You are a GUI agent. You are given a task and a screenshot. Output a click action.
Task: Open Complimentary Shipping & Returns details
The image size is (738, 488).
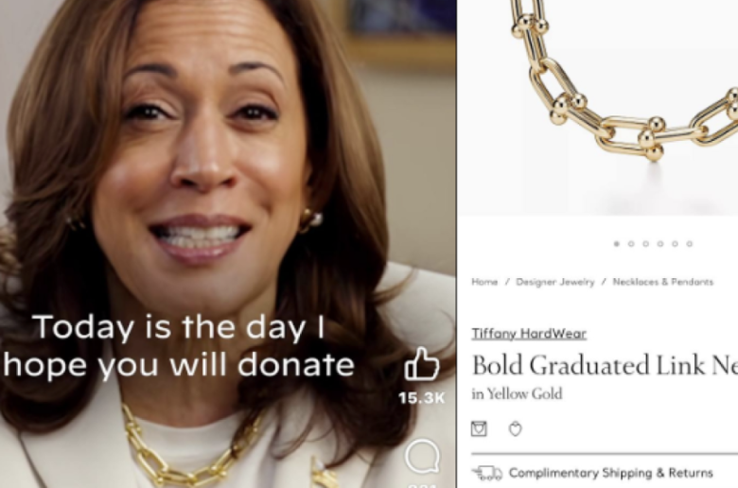point(611,473)
